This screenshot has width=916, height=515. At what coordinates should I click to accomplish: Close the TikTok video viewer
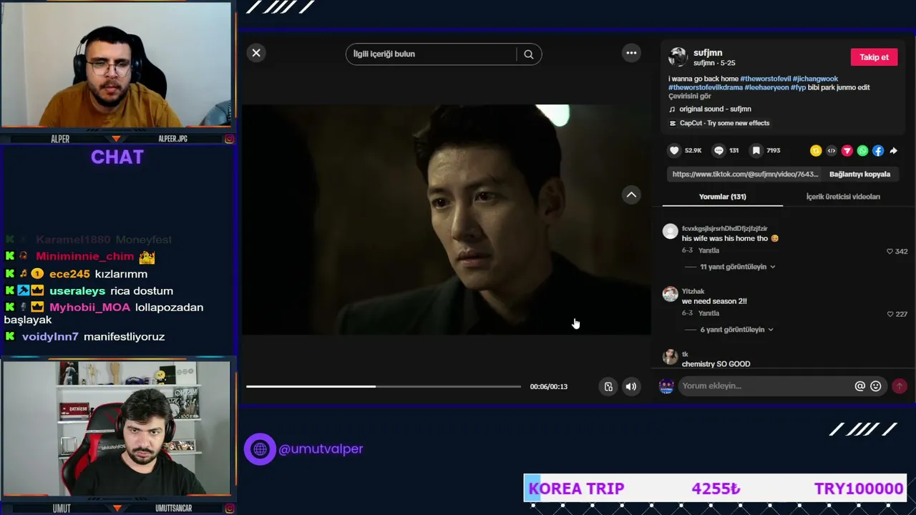(256, 53)
